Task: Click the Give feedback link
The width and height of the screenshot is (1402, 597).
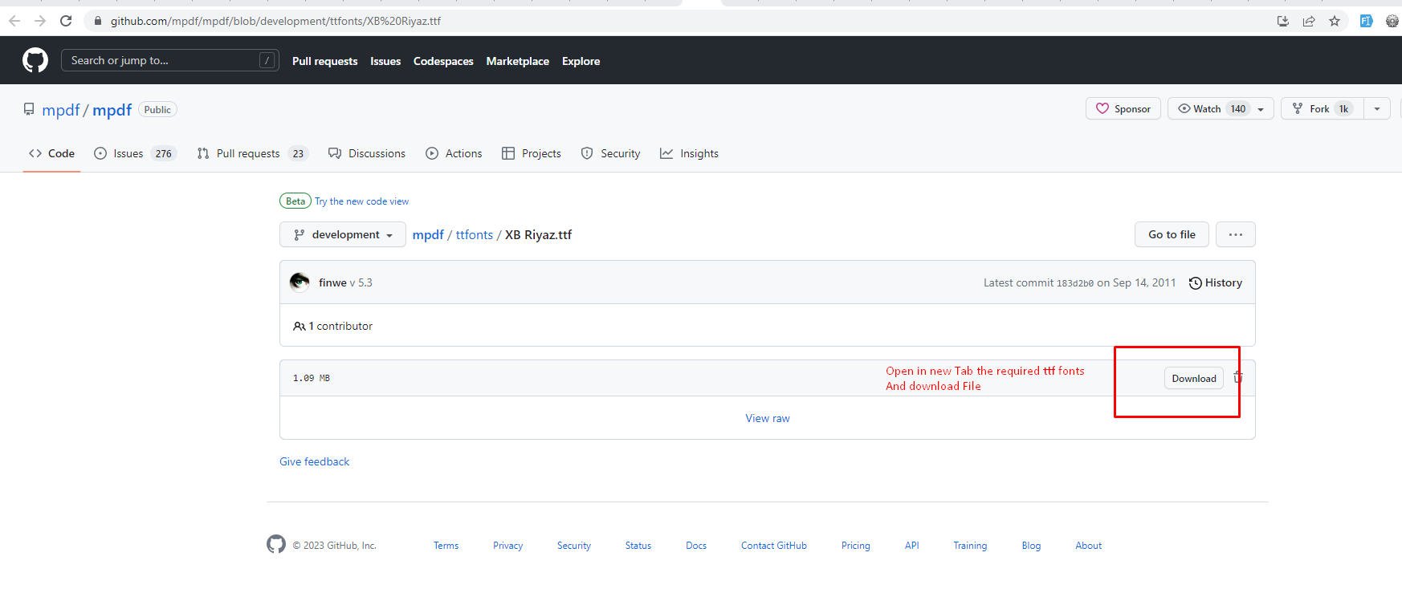Action: pyautogui.click(x=315, y=461)
